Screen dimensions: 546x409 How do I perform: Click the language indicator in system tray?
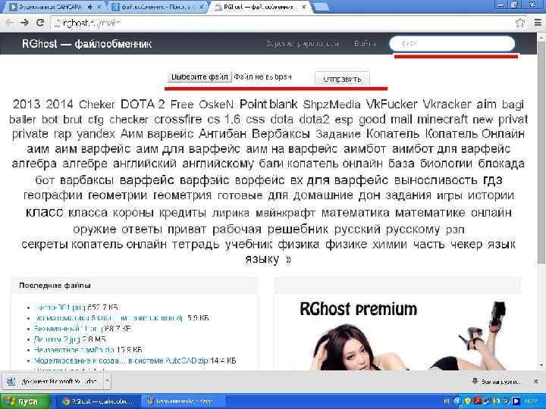click(x=447, y=401)
